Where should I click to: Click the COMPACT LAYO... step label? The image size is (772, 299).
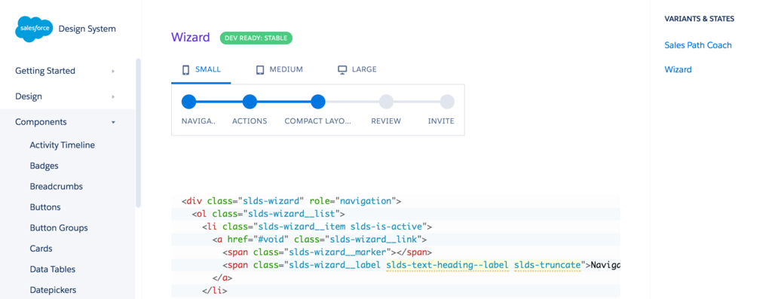318,121
